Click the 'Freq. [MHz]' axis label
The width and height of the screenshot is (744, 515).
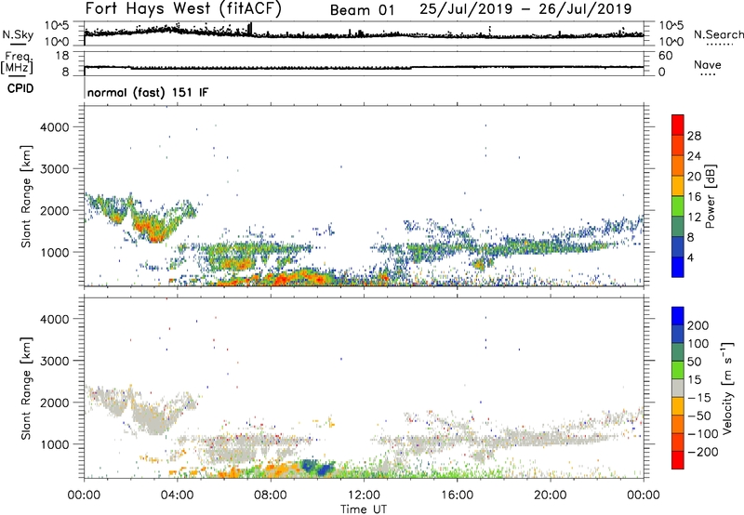(x=17, y=62)
